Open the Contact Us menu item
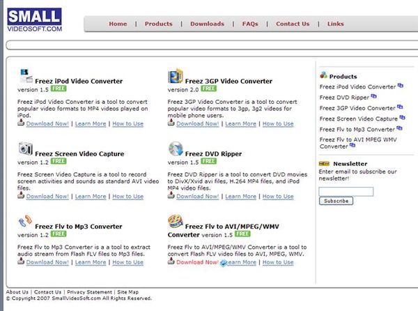418x311 pixels. coord(293,24)
